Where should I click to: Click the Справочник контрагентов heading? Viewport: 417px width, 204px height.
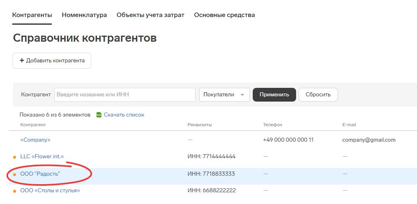(x=84, y=38)
